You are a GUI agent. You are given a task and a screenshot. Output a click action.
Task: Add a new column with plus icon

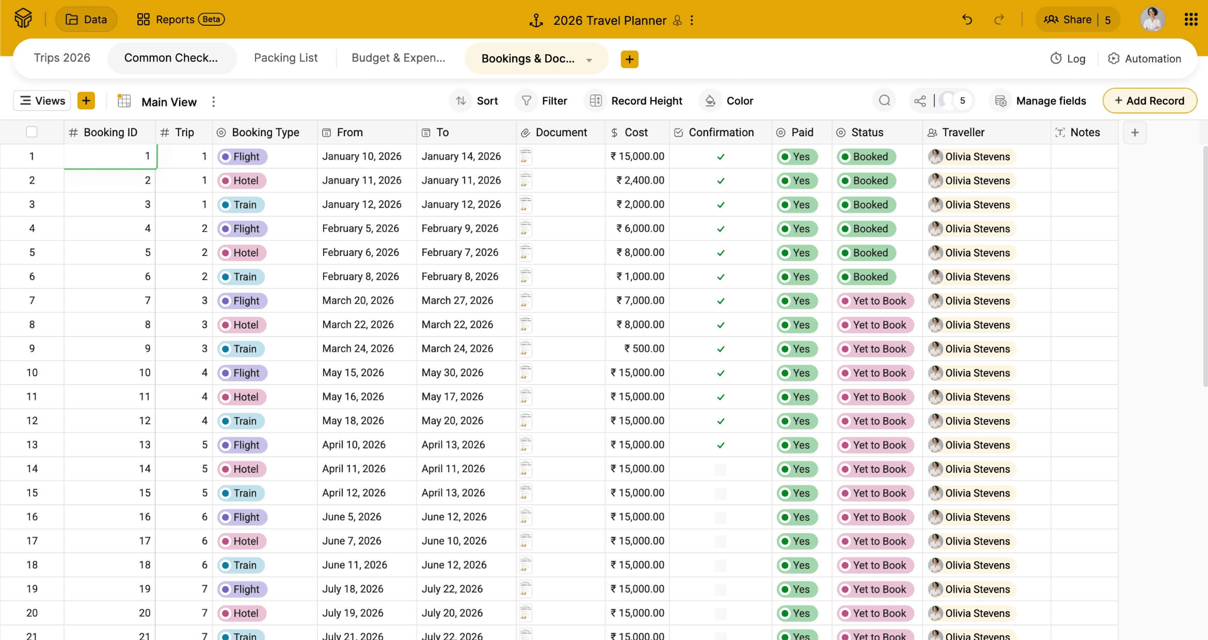[1135, 133]
